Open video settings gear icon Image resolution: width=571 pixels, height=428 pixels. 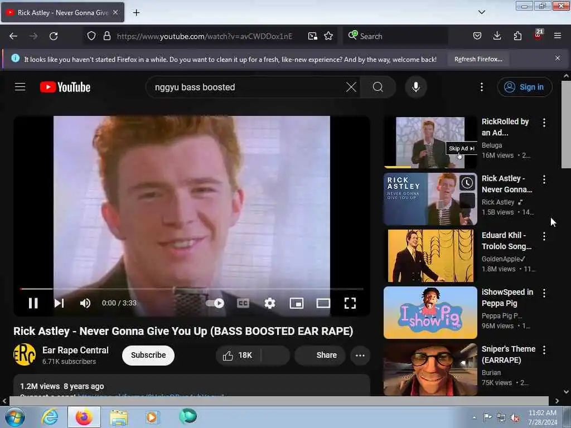[270, 303]
